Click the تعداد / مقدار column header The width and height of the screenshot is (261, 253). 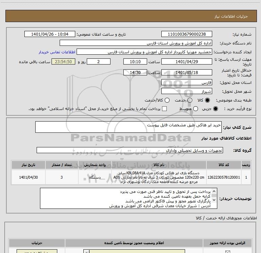(62, 165)
